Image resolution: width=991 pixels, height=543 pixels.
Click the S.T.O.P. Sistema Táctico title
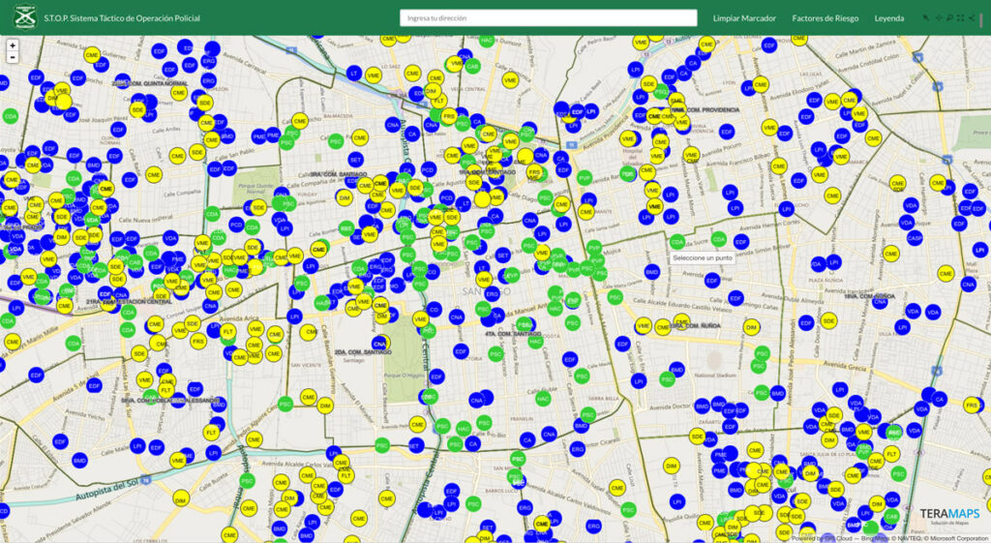[x=122, y=18]
